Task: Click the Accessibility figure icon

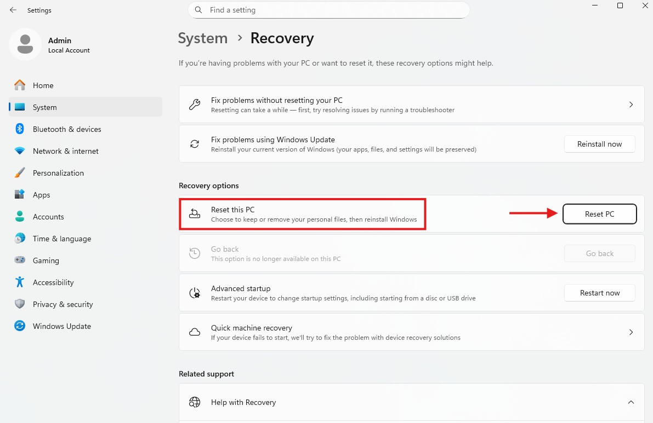Action: [20, 282]
